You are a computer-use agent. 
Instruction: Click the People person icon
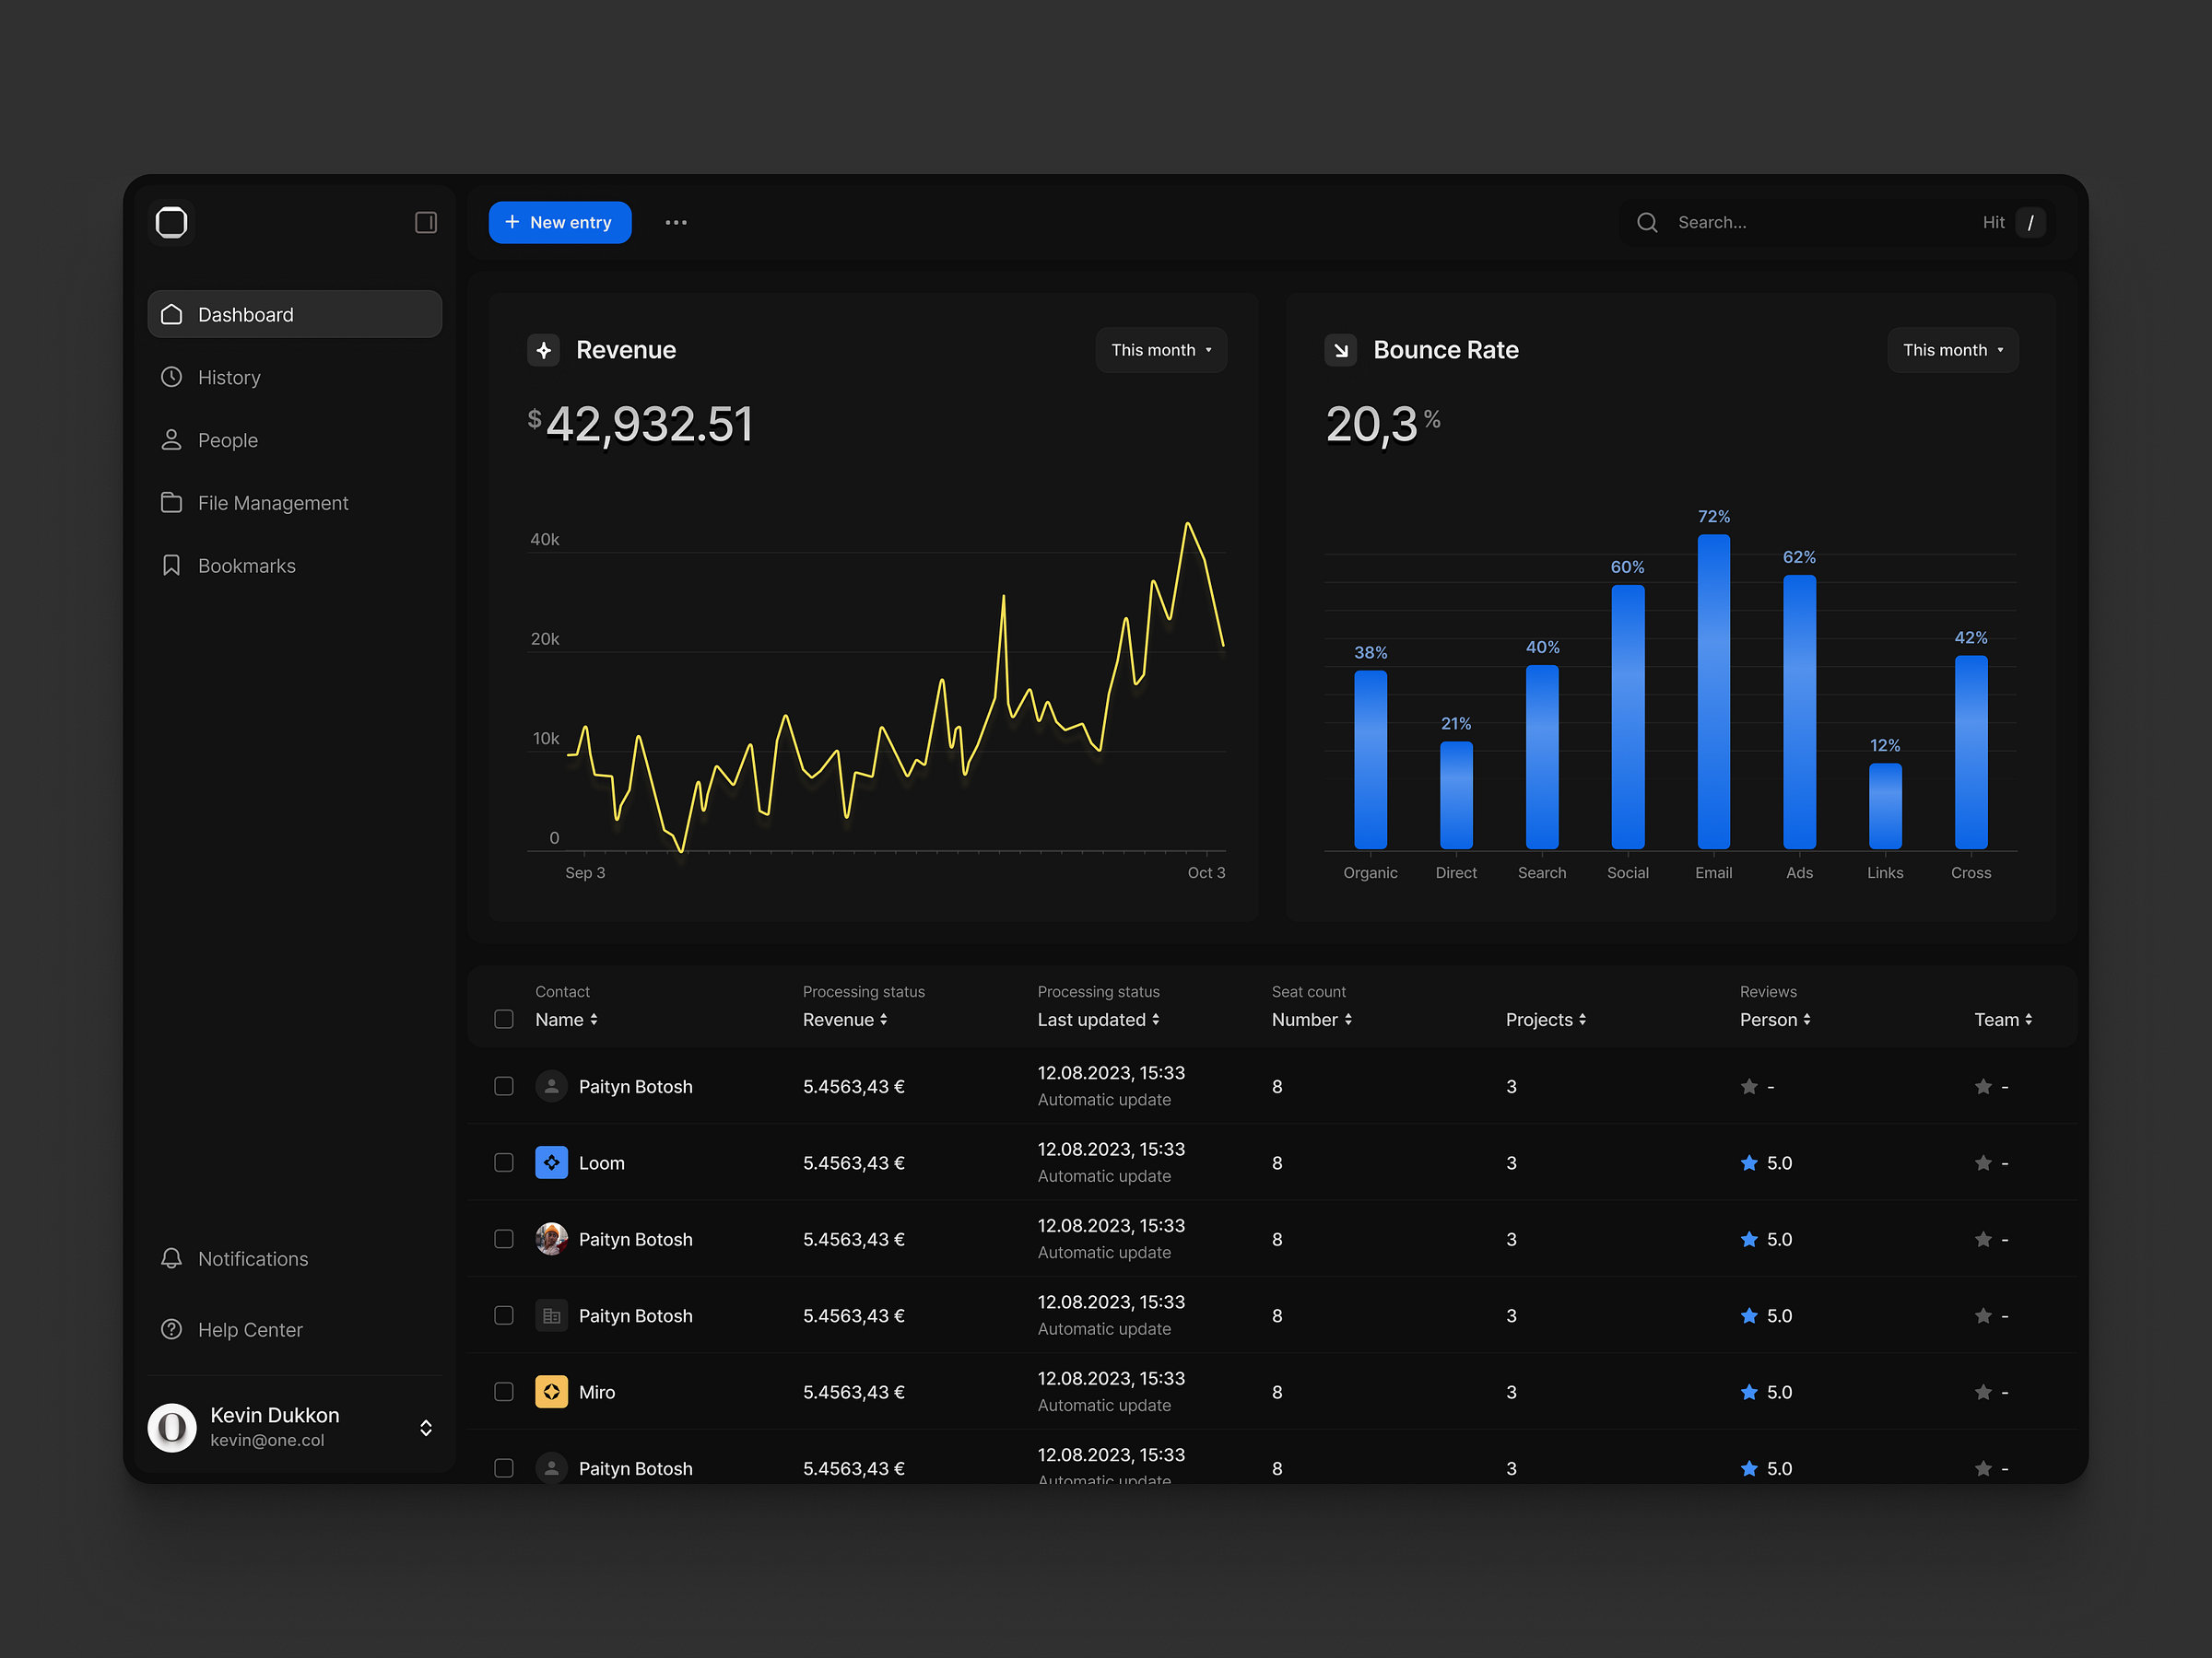click(172, 439)
